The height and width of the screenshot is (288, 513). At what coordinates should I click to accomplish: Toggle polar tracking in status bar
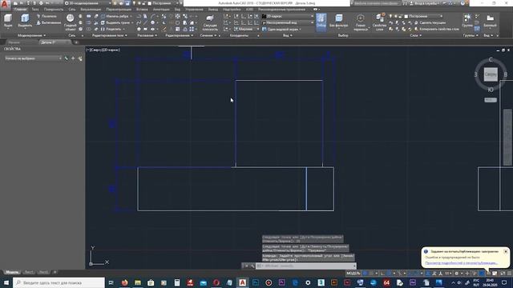(389, 274)
